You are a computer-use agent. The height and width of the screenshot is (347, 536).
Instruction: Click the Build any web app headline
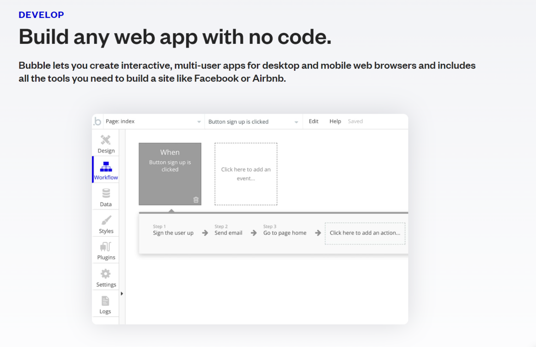(x=175, y=37)
